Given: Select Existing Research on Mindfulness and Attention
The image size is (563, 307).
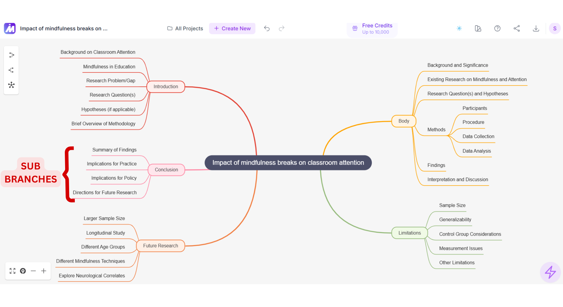Looking at the screenshot, I should [477, 80].
